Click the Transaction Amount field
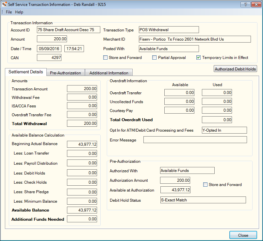263x241 pixels. [x=82, y=88]
